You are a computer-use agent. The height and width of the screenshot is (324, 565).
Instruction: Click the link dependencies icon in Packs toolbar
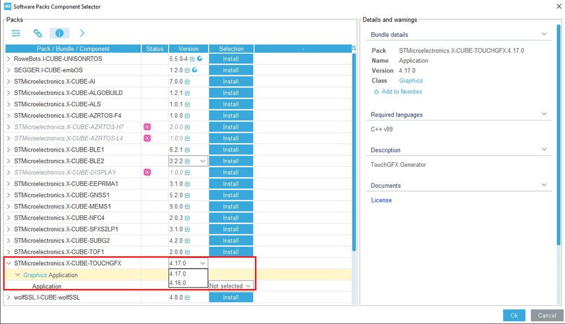[37, 33]
